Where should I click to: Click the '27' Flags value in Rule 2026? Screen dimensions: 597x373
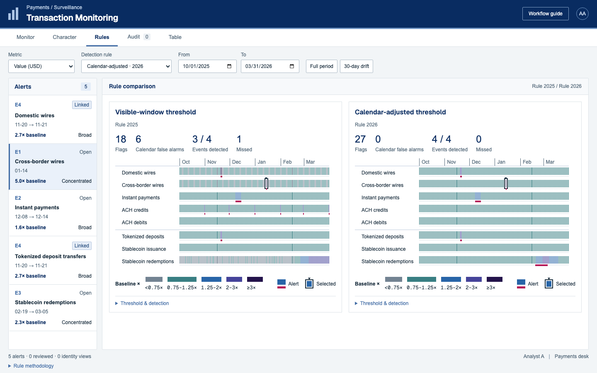(x=360, y=139)
